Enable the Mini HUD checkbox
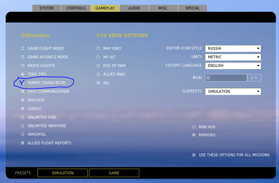The width and height of the screenshot is (279, 183). (x=194, y=127)
